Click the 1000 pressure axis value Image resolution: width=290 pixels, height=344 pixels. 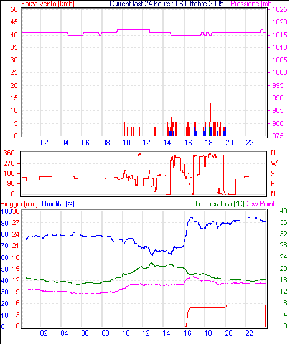279,72
